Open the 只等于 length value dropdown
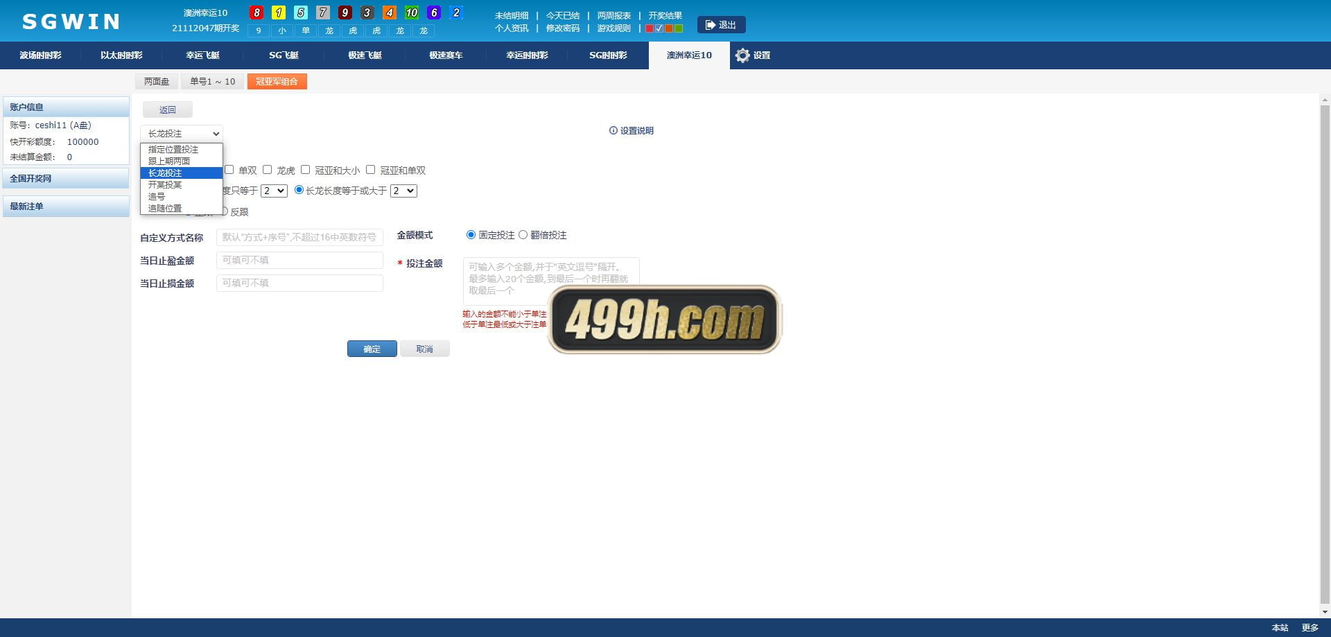 point(274,191)
